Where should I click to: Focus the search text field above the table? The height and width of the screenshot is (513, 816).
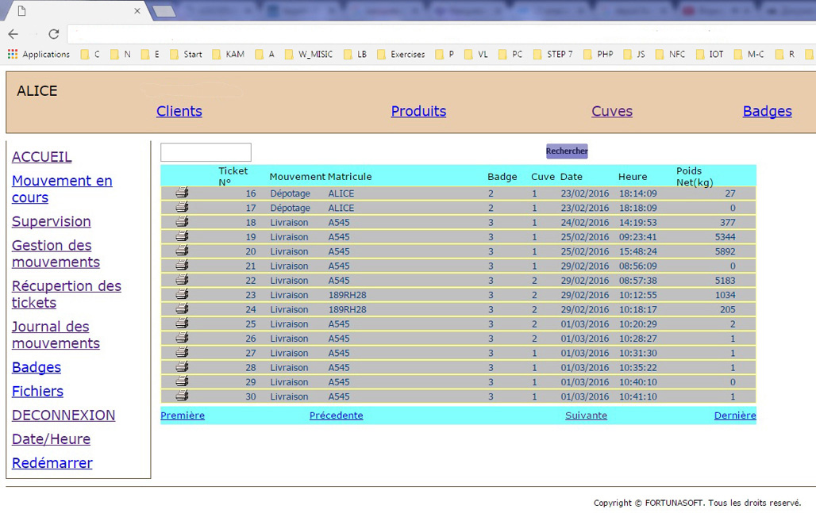pos(206,152)
